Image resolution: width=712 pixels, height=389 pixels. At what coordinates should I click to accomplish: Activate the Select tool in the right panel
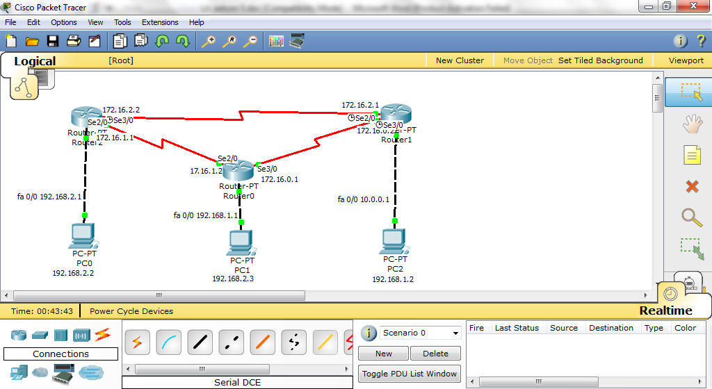pos(691,92)
